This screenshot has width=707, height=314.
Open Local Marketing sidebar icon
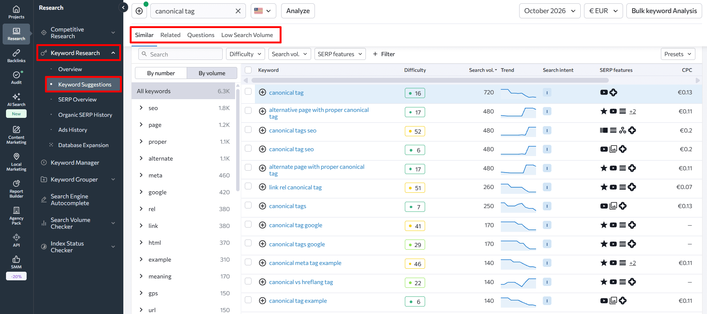click(x=16, y=162)
